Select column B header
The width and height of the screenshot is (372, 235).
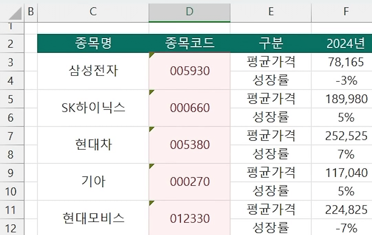click(31, 11)
